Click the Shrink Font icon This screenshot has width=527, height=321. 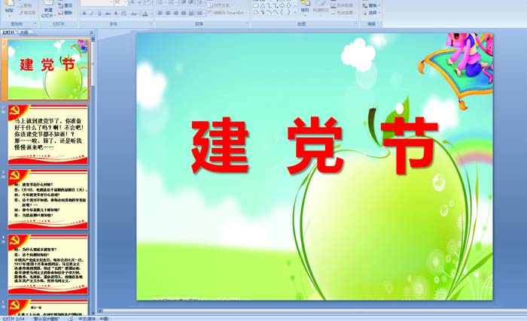[x=139, y=2]
